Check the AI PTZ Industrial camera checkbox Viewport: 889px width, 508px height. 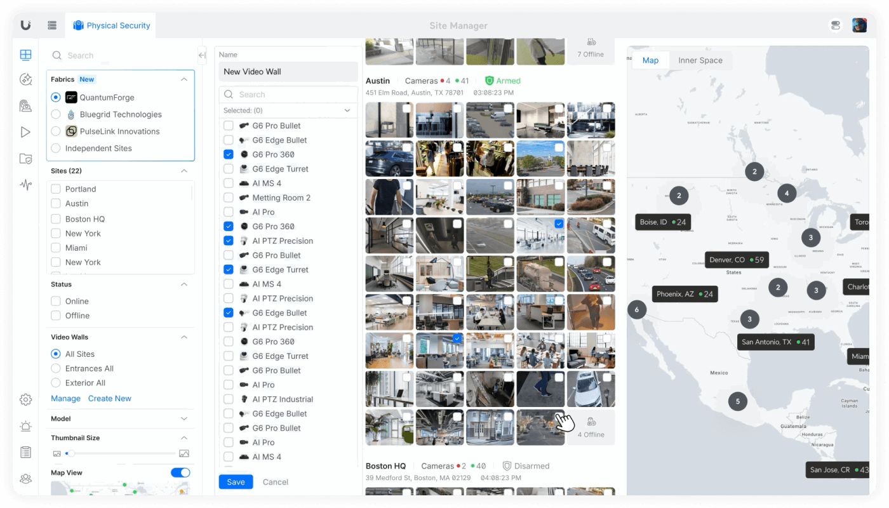pos(229,399)
